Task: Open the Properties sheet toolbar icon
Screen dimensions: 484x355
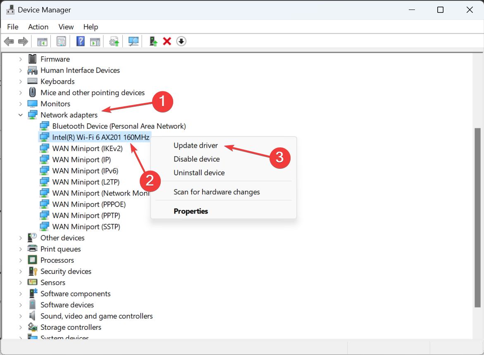Action: pos(61,41)
